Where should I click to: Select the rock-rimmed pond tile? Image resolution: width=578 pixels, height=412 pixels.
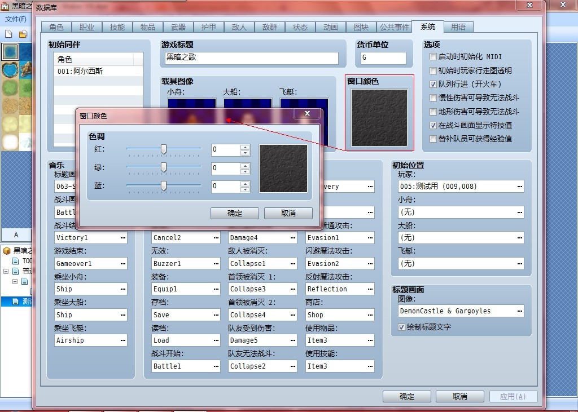pyautogui.click(x=10, y=69)
